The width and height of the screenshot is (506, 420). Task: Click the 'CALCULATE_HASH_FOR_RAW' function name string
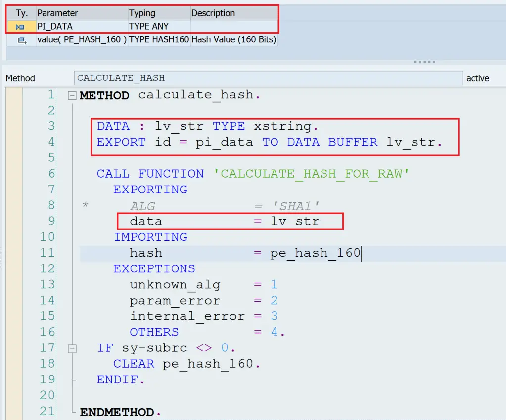tap(311, 174)
